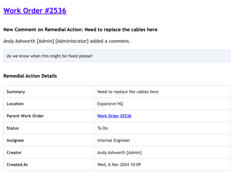237x176 pixels.
Task: Select 'Need to replace the cables here' table value
Action: 128,92
